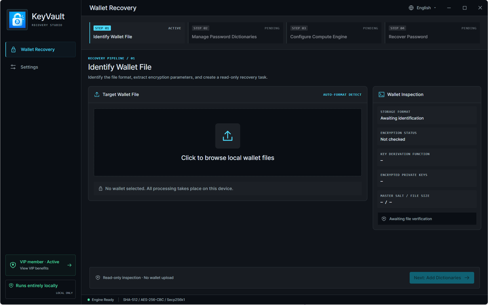The height and width of the screenshot is (305, 488).
Task: Click the terminal icon beside Wallet Inspection
Action: point(381,94)
